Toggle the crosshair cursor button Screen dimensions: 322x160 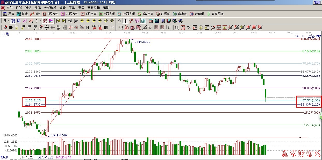click(x=125, y=21)
